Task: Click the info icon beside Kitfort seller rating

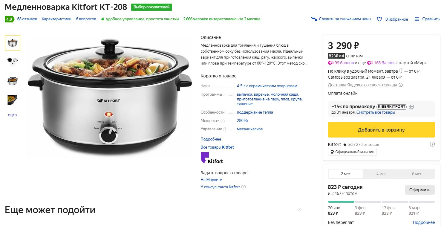Action: (432, 144)
